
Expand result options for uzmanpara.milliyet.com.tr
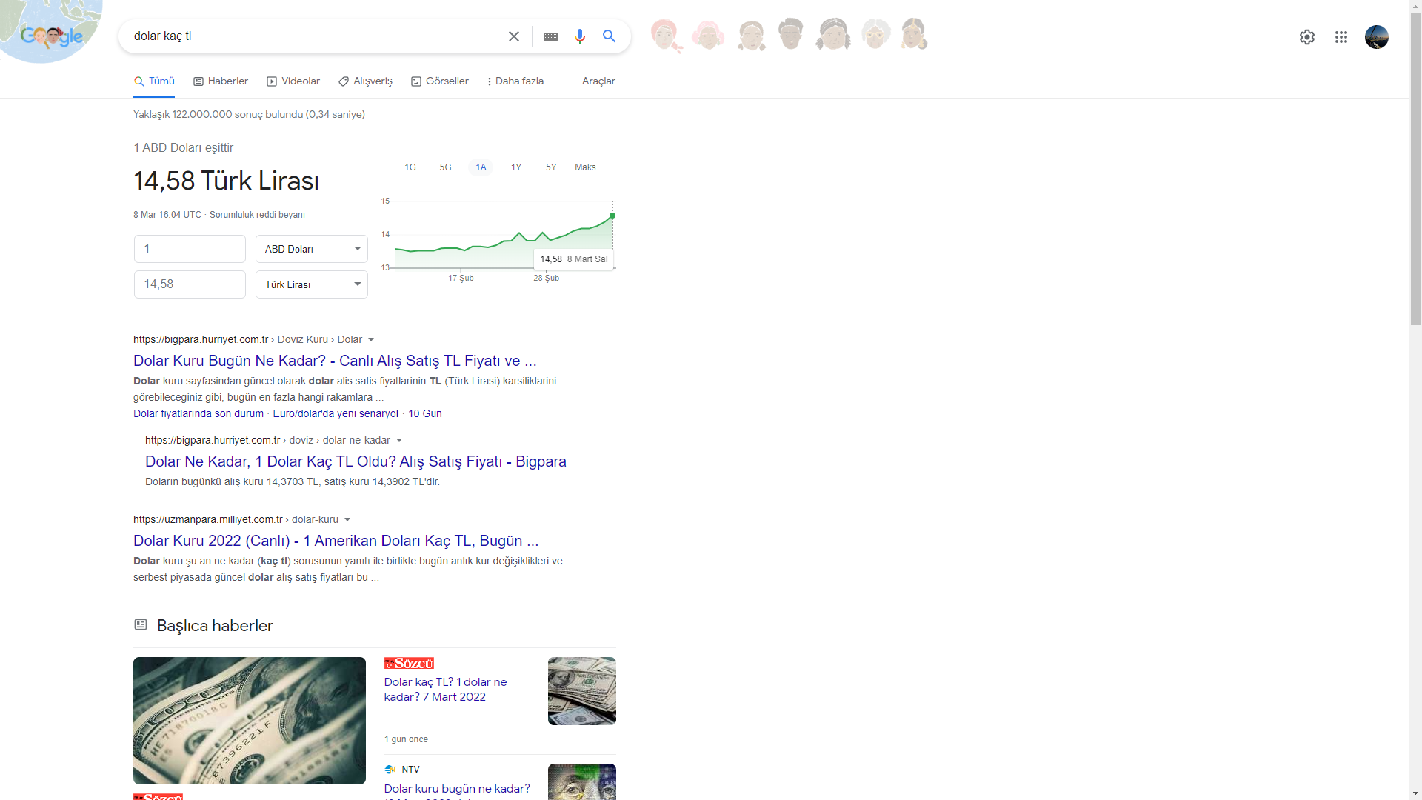[347, 519]
